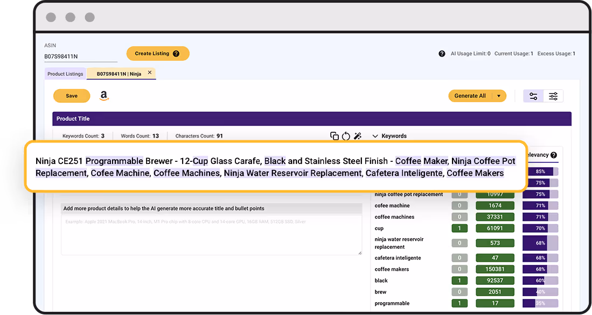
Task: Click the 92537 search volume cell
Action: 495,281
